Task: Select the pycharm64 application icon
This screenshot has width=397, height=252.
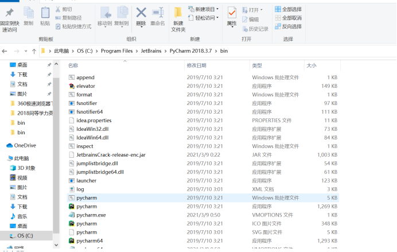Action: pyautogui.click(x=72, y=241)
